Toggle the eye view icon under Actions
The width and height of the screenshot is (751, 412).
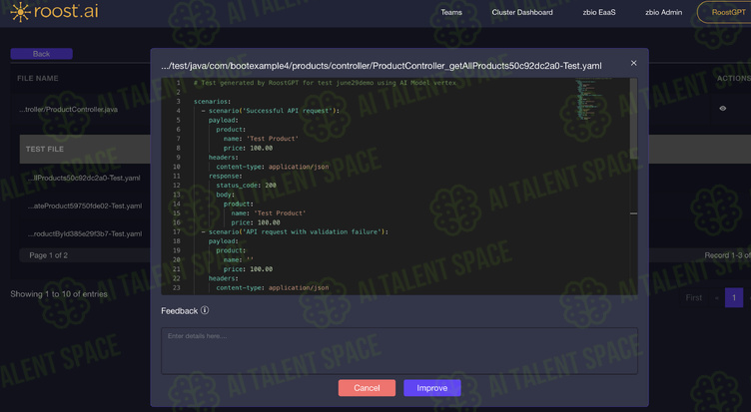723,108
